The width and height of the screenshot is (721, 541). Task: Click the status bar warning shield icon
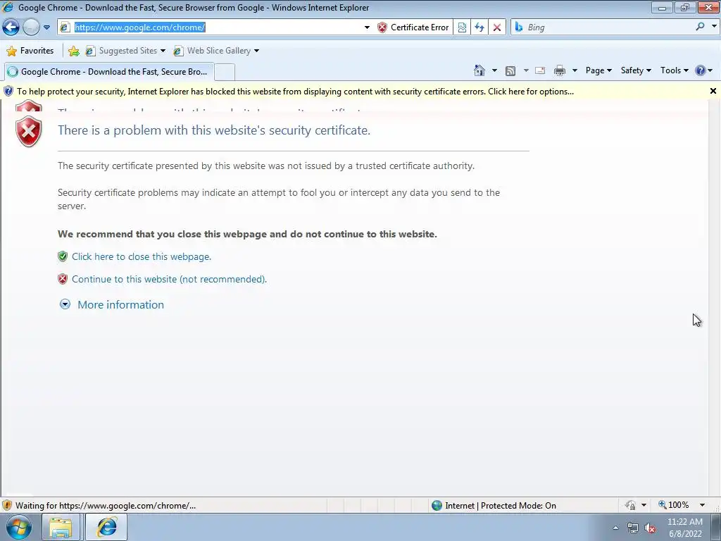tap(7, 506)
